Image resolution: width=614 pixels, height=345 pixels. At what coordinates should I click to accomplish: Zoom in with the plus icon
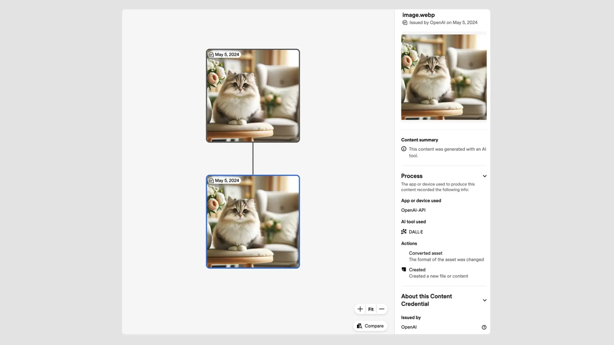360,309
